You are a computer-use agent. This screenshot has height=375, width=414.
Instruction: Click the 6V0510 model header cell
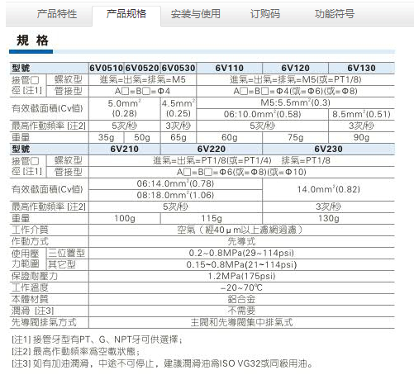pyautogui.click(x=107, y=68)
